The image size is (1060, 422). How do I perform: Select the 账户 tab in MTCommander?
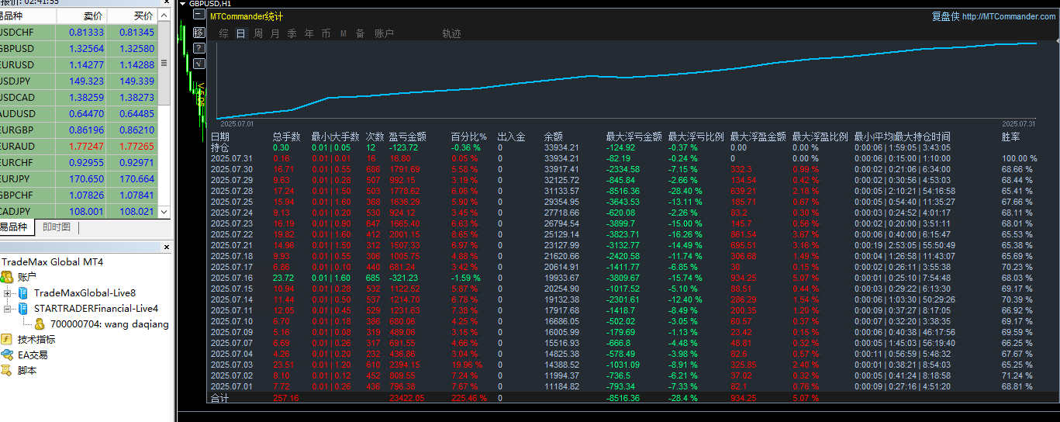pyautogui.click(x=385, y=33)
